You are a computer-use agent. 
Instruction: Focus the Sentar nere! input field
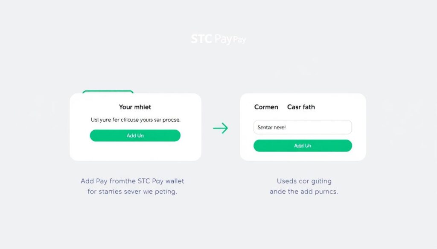303,127
